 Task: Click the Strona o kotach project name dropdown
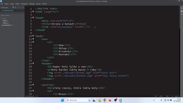click(x=5, y=15)
